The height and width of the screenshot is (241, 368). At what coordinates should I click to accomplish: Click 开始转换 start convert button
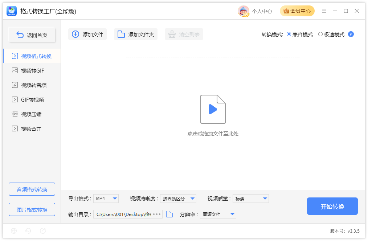(x=332, y=206)
